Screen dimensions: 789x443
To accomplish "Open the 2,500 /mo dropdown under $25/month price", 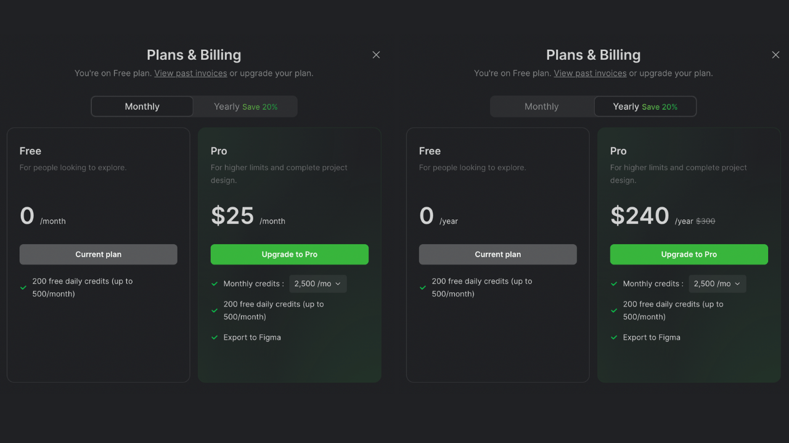I will [x=317, y=284].
